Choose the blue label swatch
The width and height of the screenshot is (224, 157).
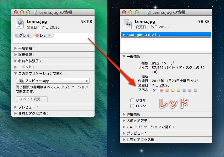(x=184, y=90)
